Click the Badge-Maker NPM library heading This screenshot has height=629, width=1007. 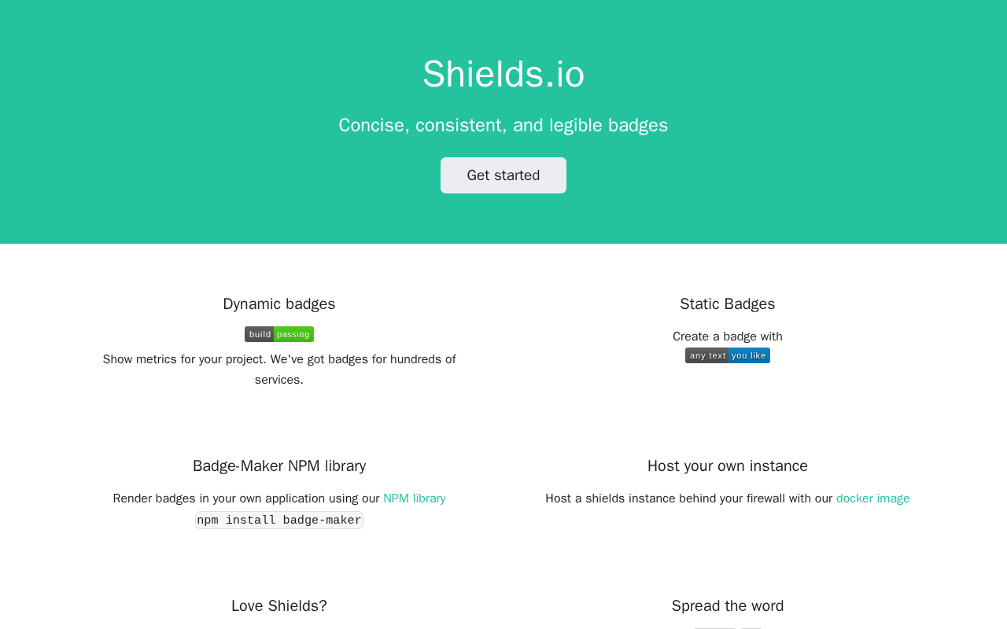click(279, 466)
